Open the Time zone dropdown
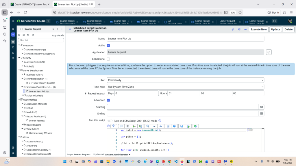The image size is (296, 166). pyautogui.click(x=185, y=87)
